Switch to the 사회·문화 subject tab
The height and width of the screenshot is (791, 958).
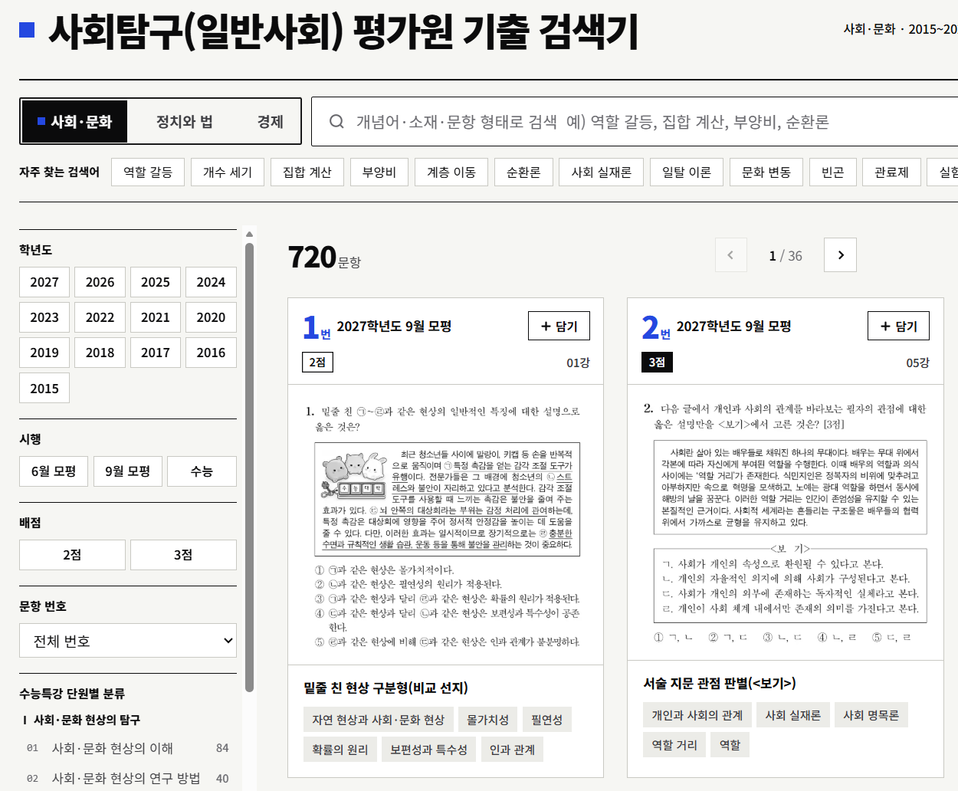(x=74, y=122)
